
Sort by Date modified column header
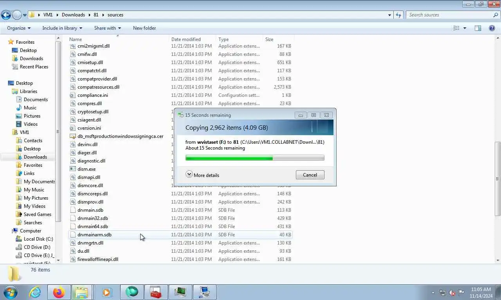click(193, 39)
